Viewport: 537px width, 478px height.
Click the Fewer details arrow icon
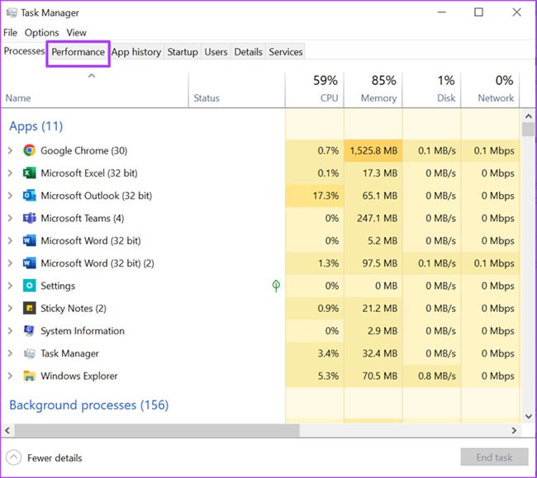(x=14, y=457)
